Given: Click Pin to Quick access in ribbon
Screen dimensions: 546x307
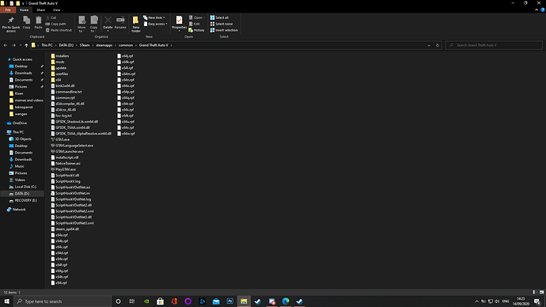Looking at the screenshot, I should pos(11,24).
